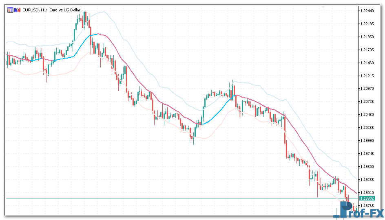Click the Depth of Market icon
This screenshot has width=385, height=220.
pos(17,10)
